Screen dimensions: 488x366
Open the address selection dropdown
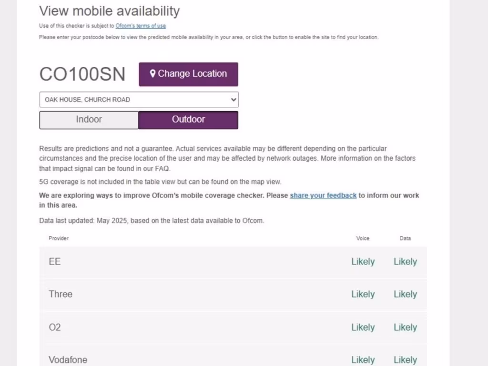(138, 100)
